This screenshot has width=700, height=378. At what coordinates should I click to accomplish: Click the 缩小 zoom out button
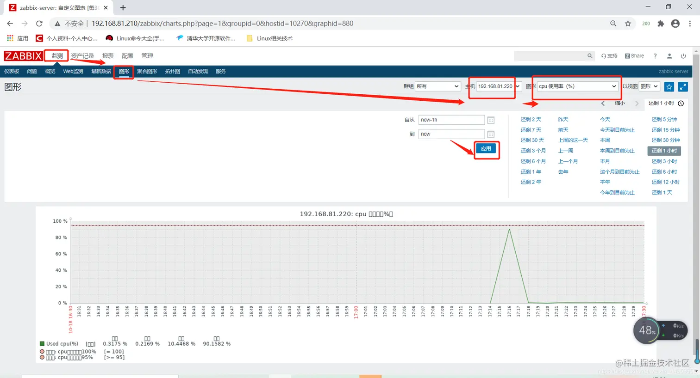(x=620, y=104)
